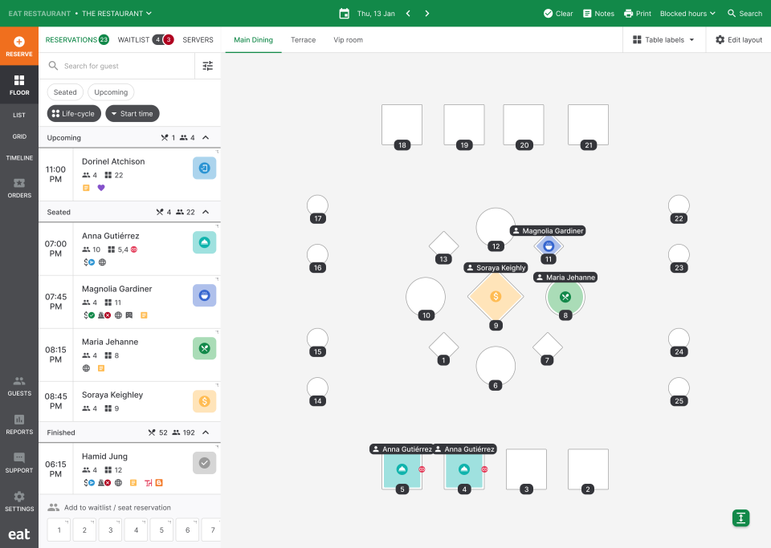Select the Vip room tab
This screenshot has width=771, height=548.
[x=348, y=40]
